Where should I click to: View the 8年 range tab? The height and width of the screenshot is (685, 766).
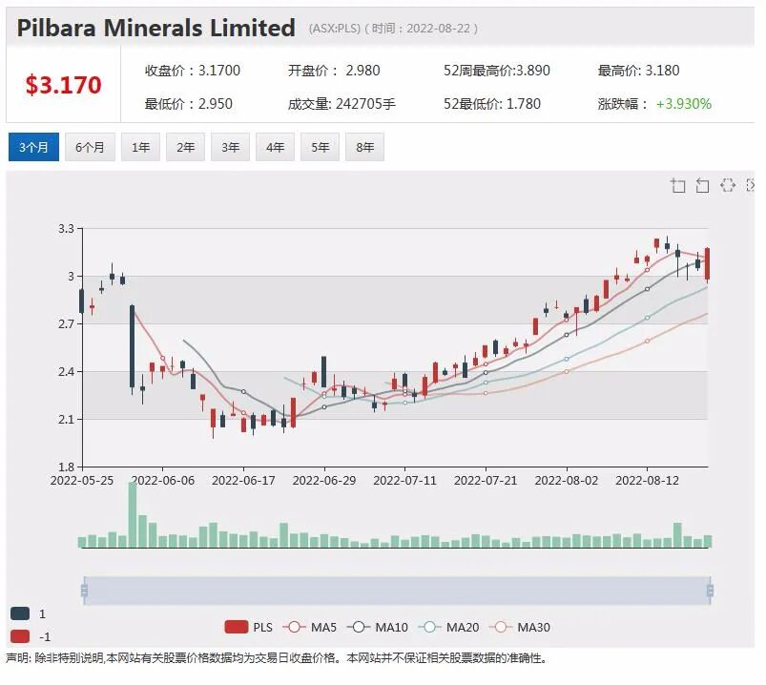click(x=365, y=147)
